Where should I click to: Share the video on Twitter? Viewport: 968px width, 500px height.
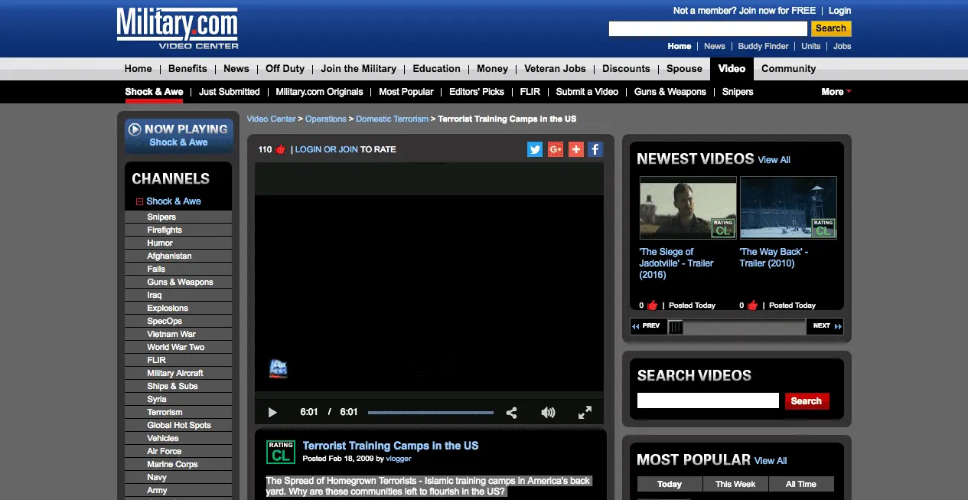click(535, 149)
